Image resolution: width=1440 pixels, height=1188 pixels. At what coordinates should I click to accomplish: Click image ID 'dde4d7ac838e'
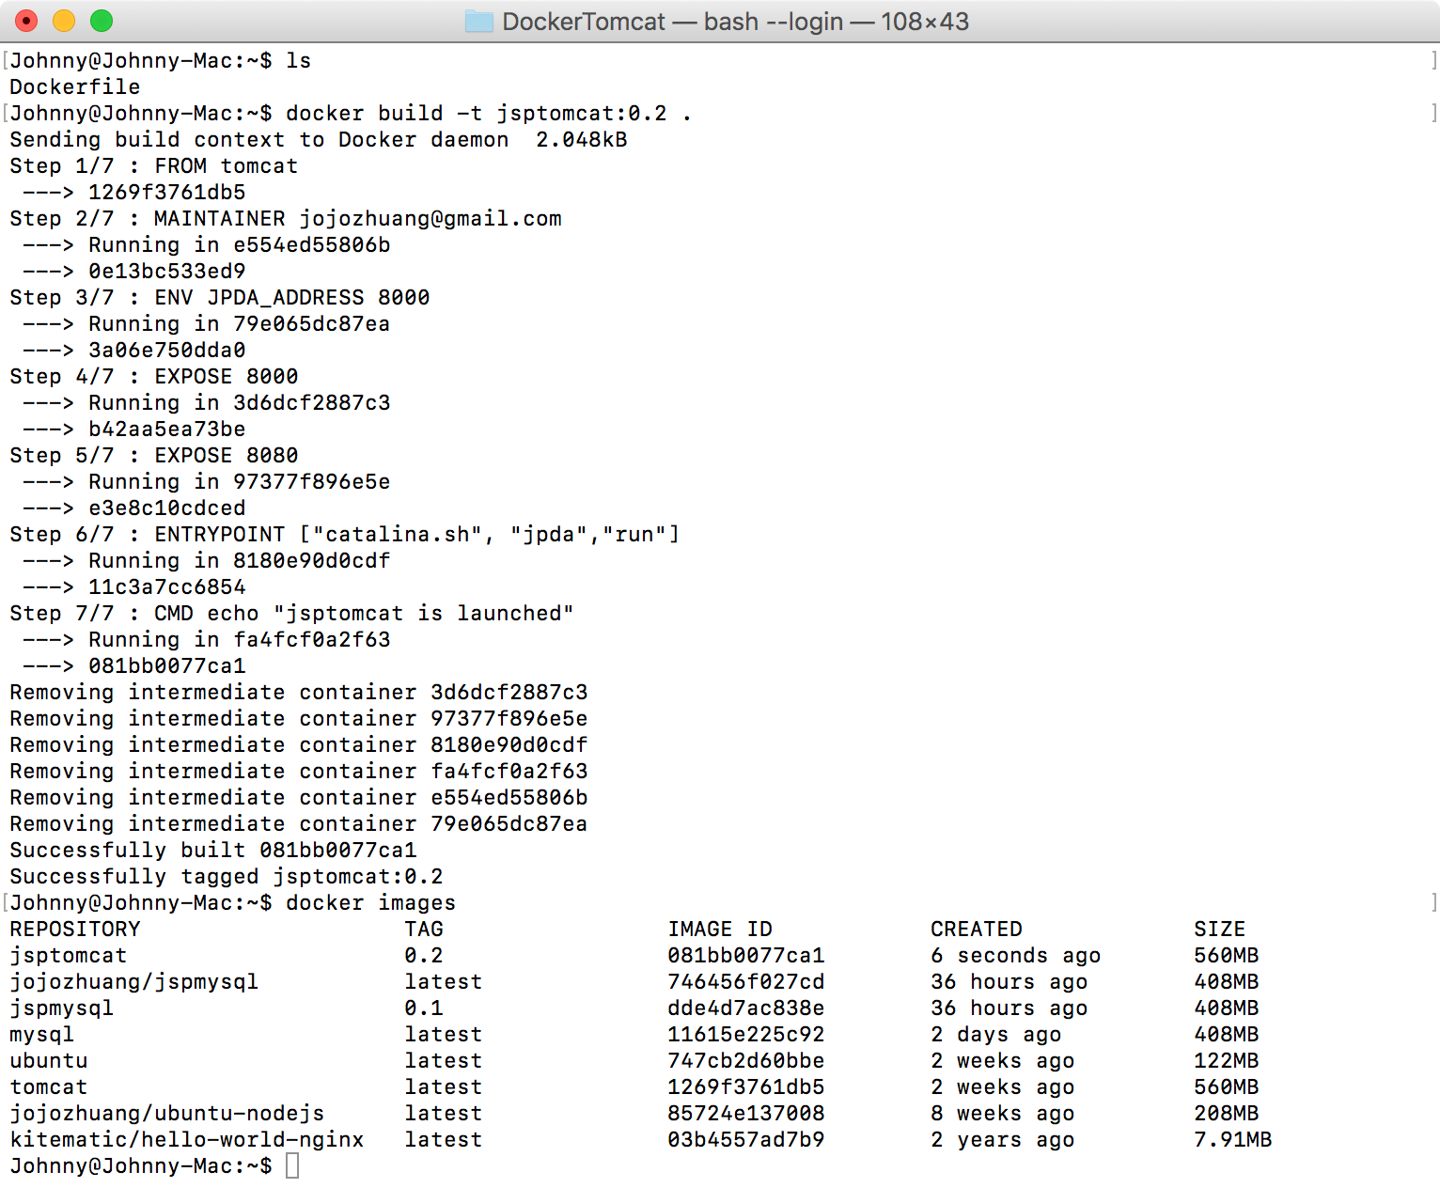(746, 1008)
